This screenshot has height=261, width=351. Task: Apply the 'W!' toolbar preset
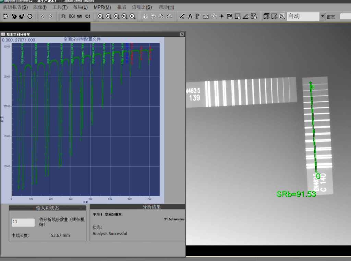pyautogui.click(x=80, y=16)
